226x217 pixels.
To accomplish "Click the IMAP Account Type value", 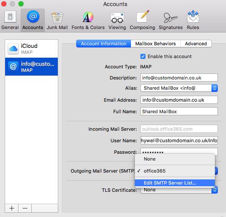I will pyautogui.click(x=146, y=67).
